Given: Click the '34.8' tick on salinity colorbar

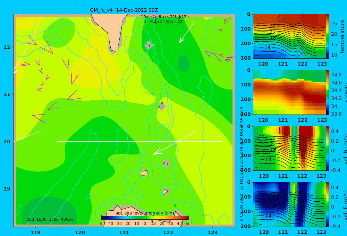Looking at the screenshot, I should (x=336, y=75).
